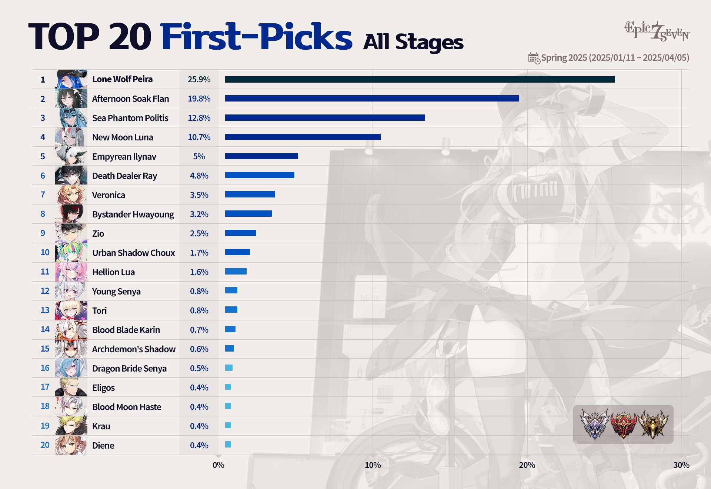Click the Spring 2025 date range text
The height and width of the screenshot is (489, 711).
point(615,58)
